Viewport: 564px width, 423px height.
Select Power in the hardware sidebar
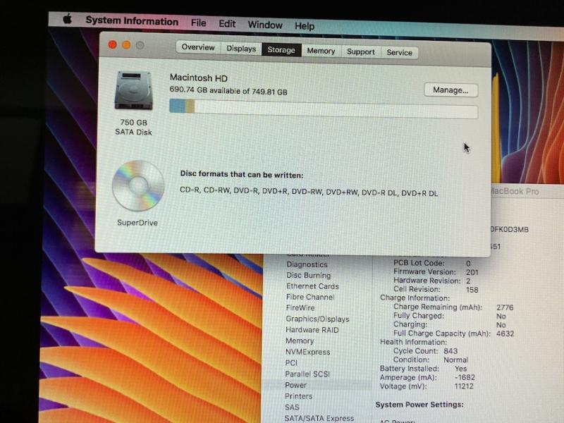(295, 385)
